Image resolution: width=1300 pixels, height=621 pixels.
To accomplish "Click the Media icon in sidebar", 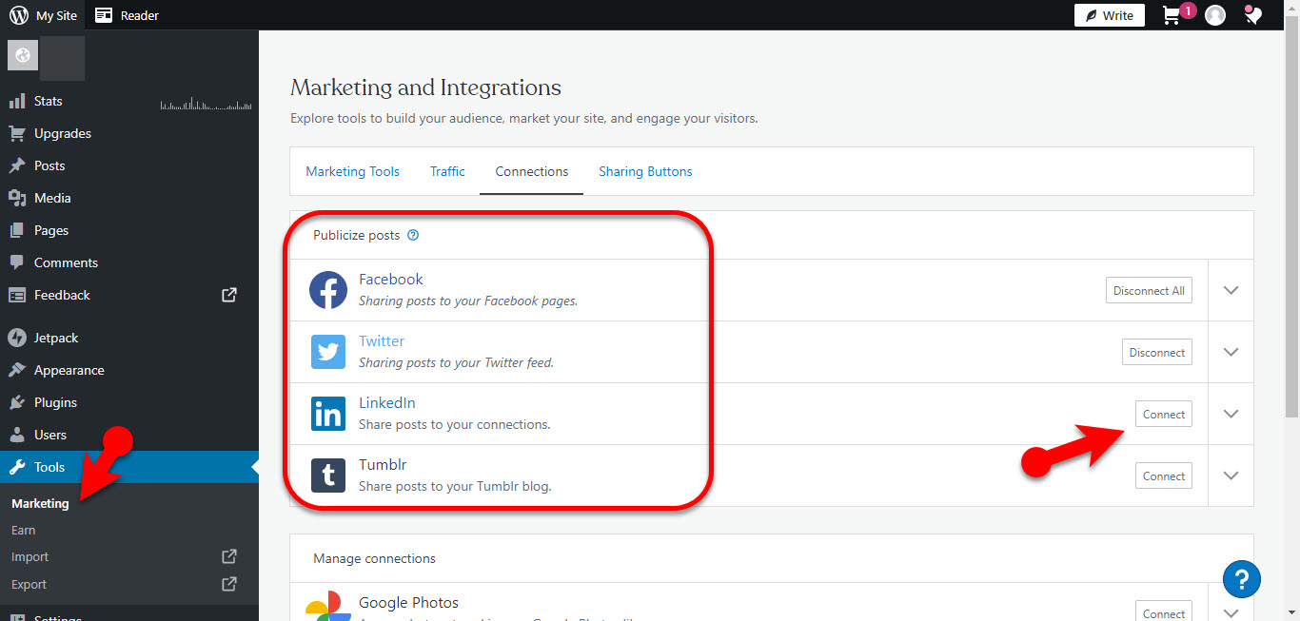I will [x=17, y=198].
